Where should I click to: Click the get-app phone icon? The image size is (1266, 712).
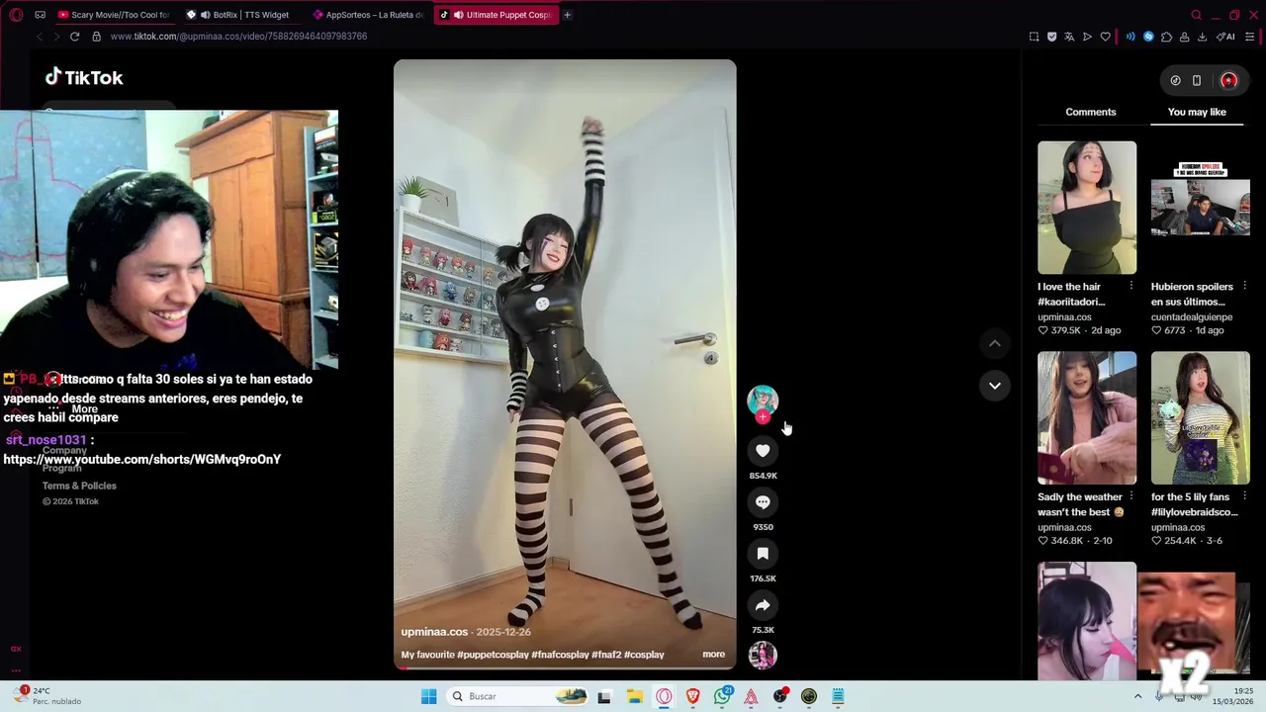[x=1197, y=80]
